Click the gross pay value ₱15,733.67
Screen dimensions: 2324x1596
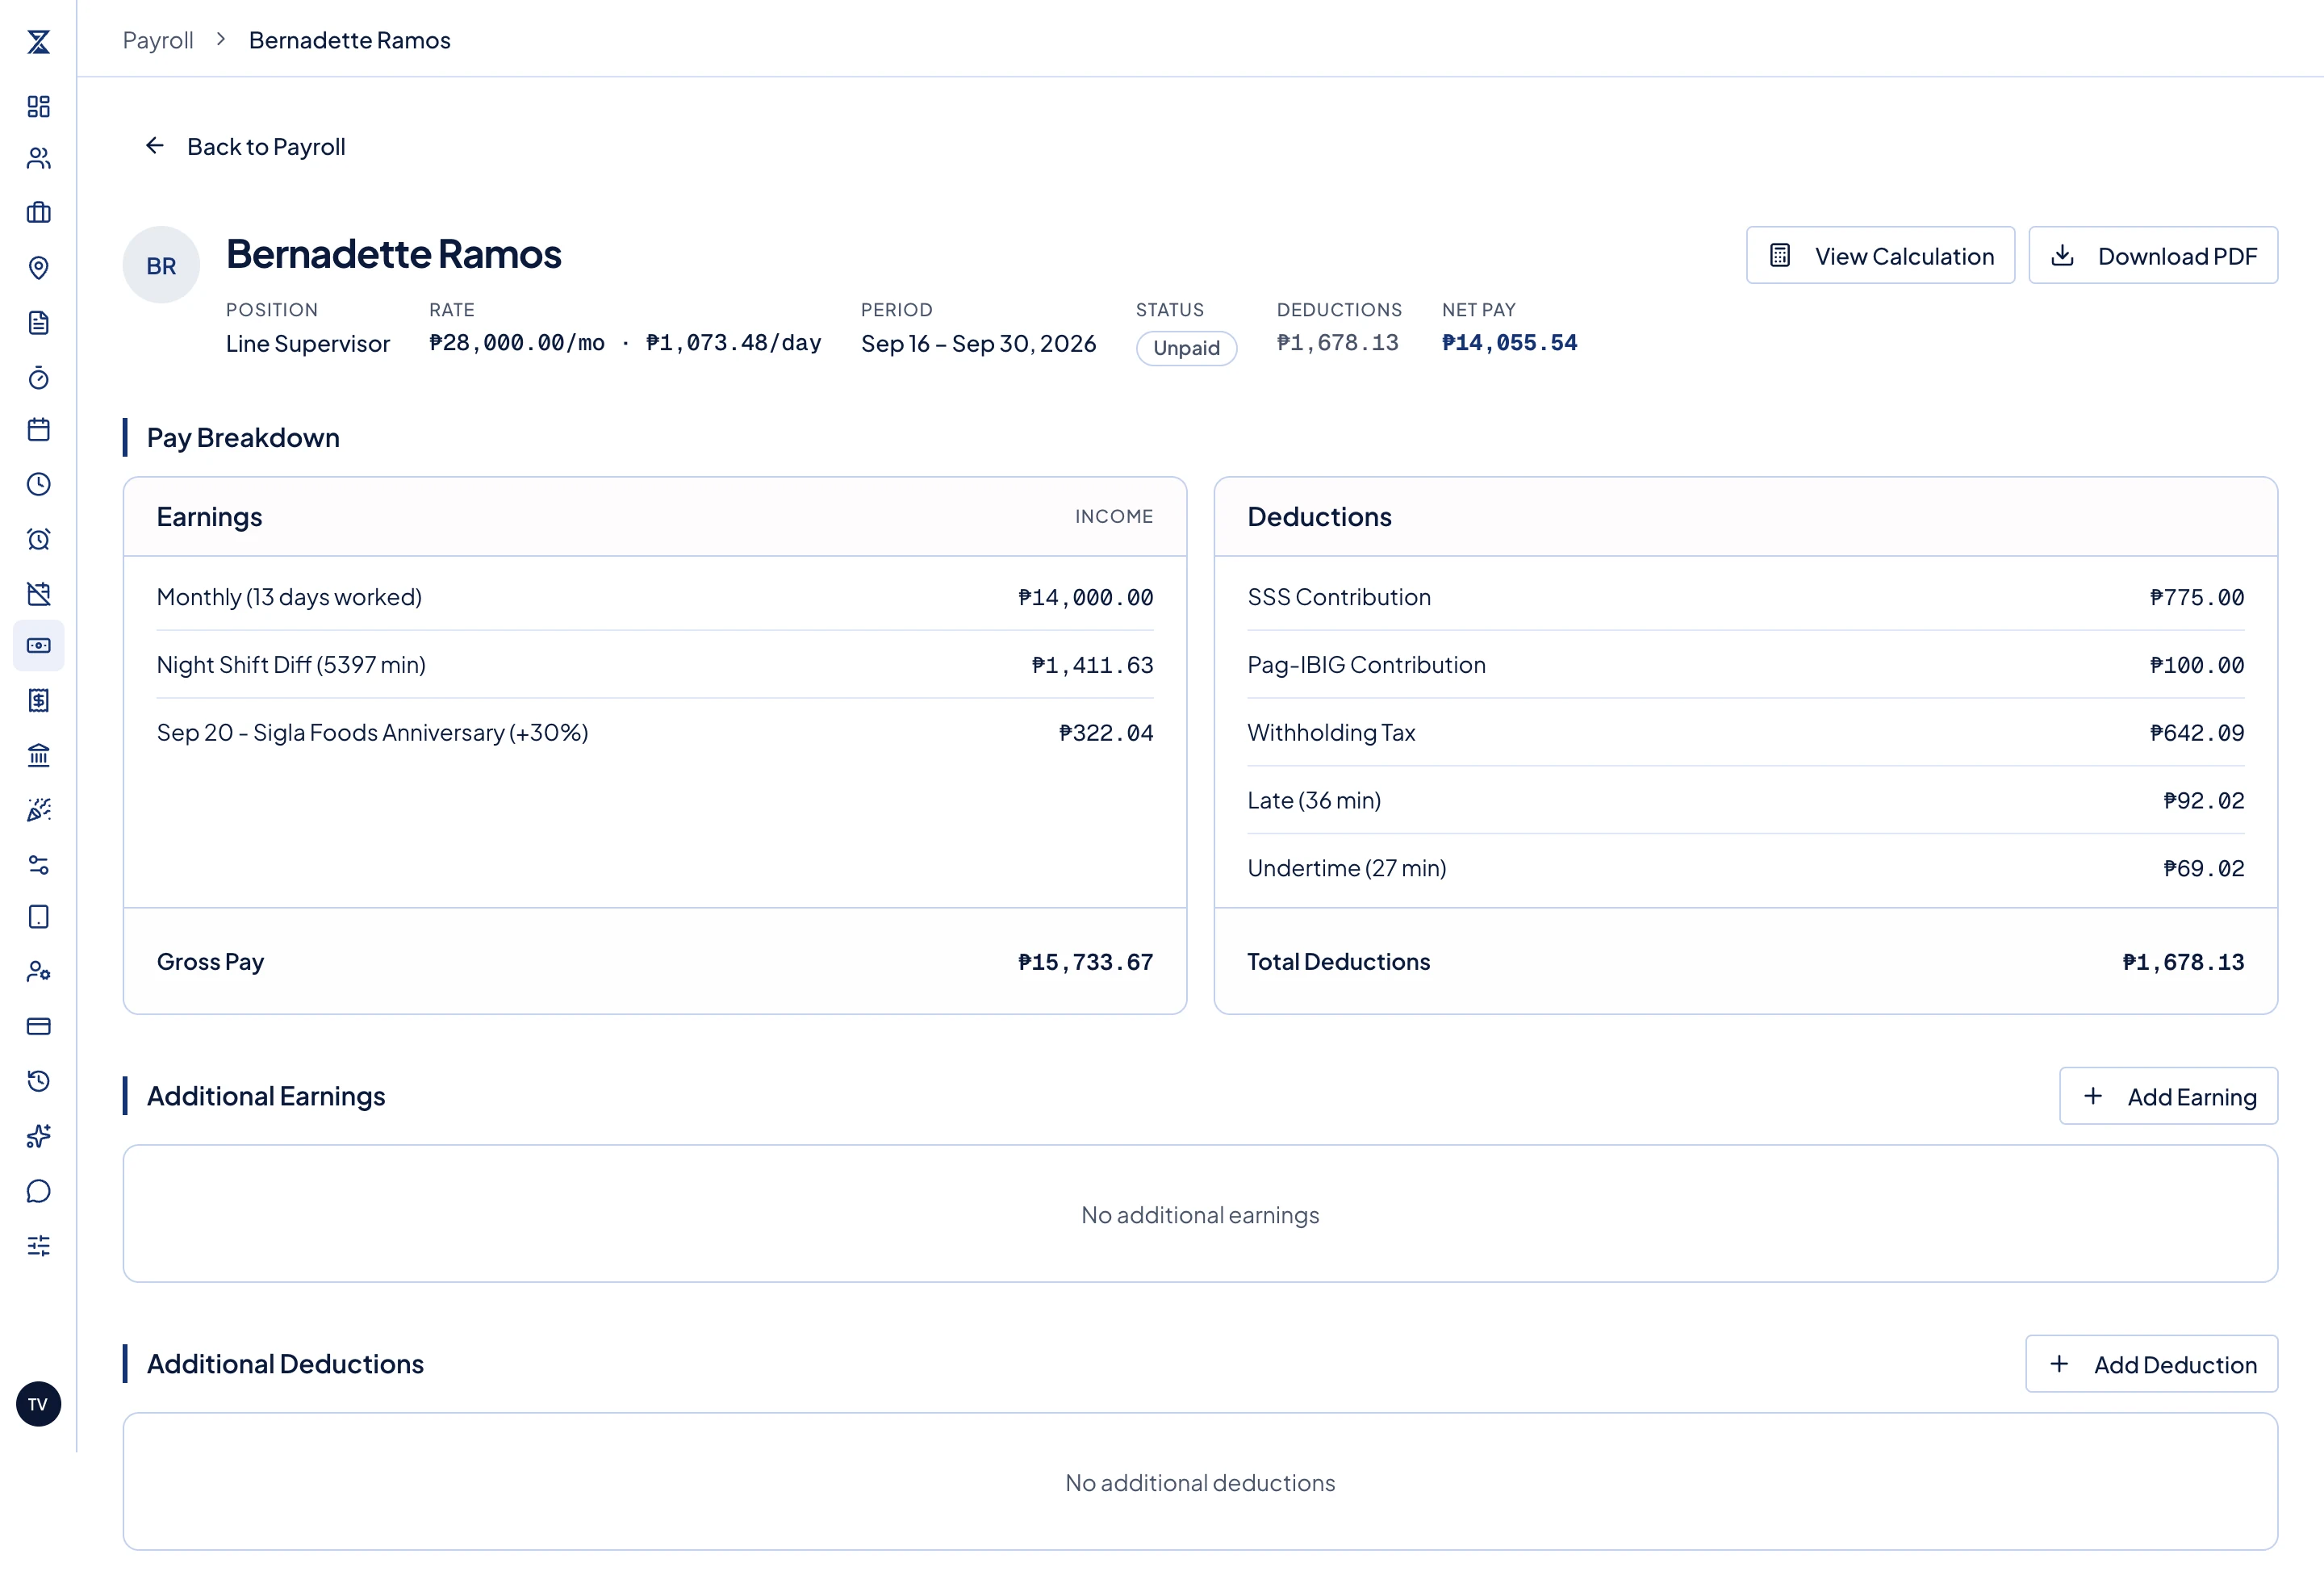pyautogui.click(x=1085, y=963)
